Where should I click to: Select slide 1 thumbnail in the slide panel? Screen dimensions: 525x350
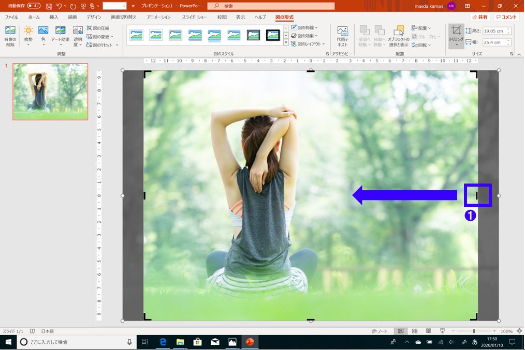[x=50, y=92]
